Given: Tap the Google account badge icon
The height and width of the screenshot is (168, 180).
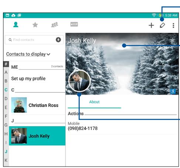Looking at the screenshot, I should (173, 91).
